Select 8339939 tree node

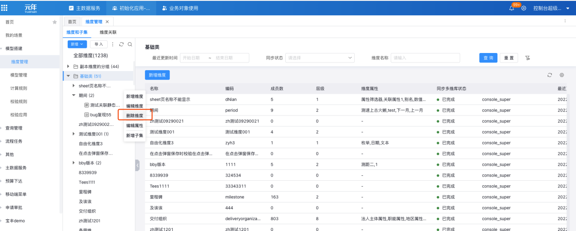(x=87, y=172)
